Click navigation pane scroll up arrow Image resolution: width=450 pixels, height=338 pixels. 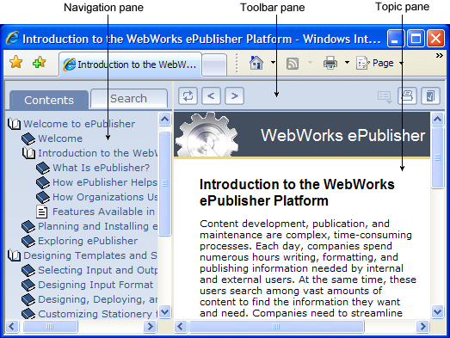pyautogui.click(x=165, y=119)
